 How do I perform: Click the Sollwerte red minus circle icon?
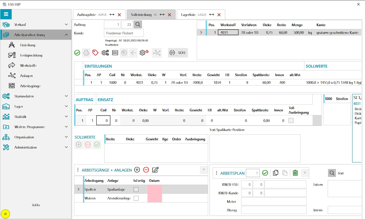pos(88,145)
